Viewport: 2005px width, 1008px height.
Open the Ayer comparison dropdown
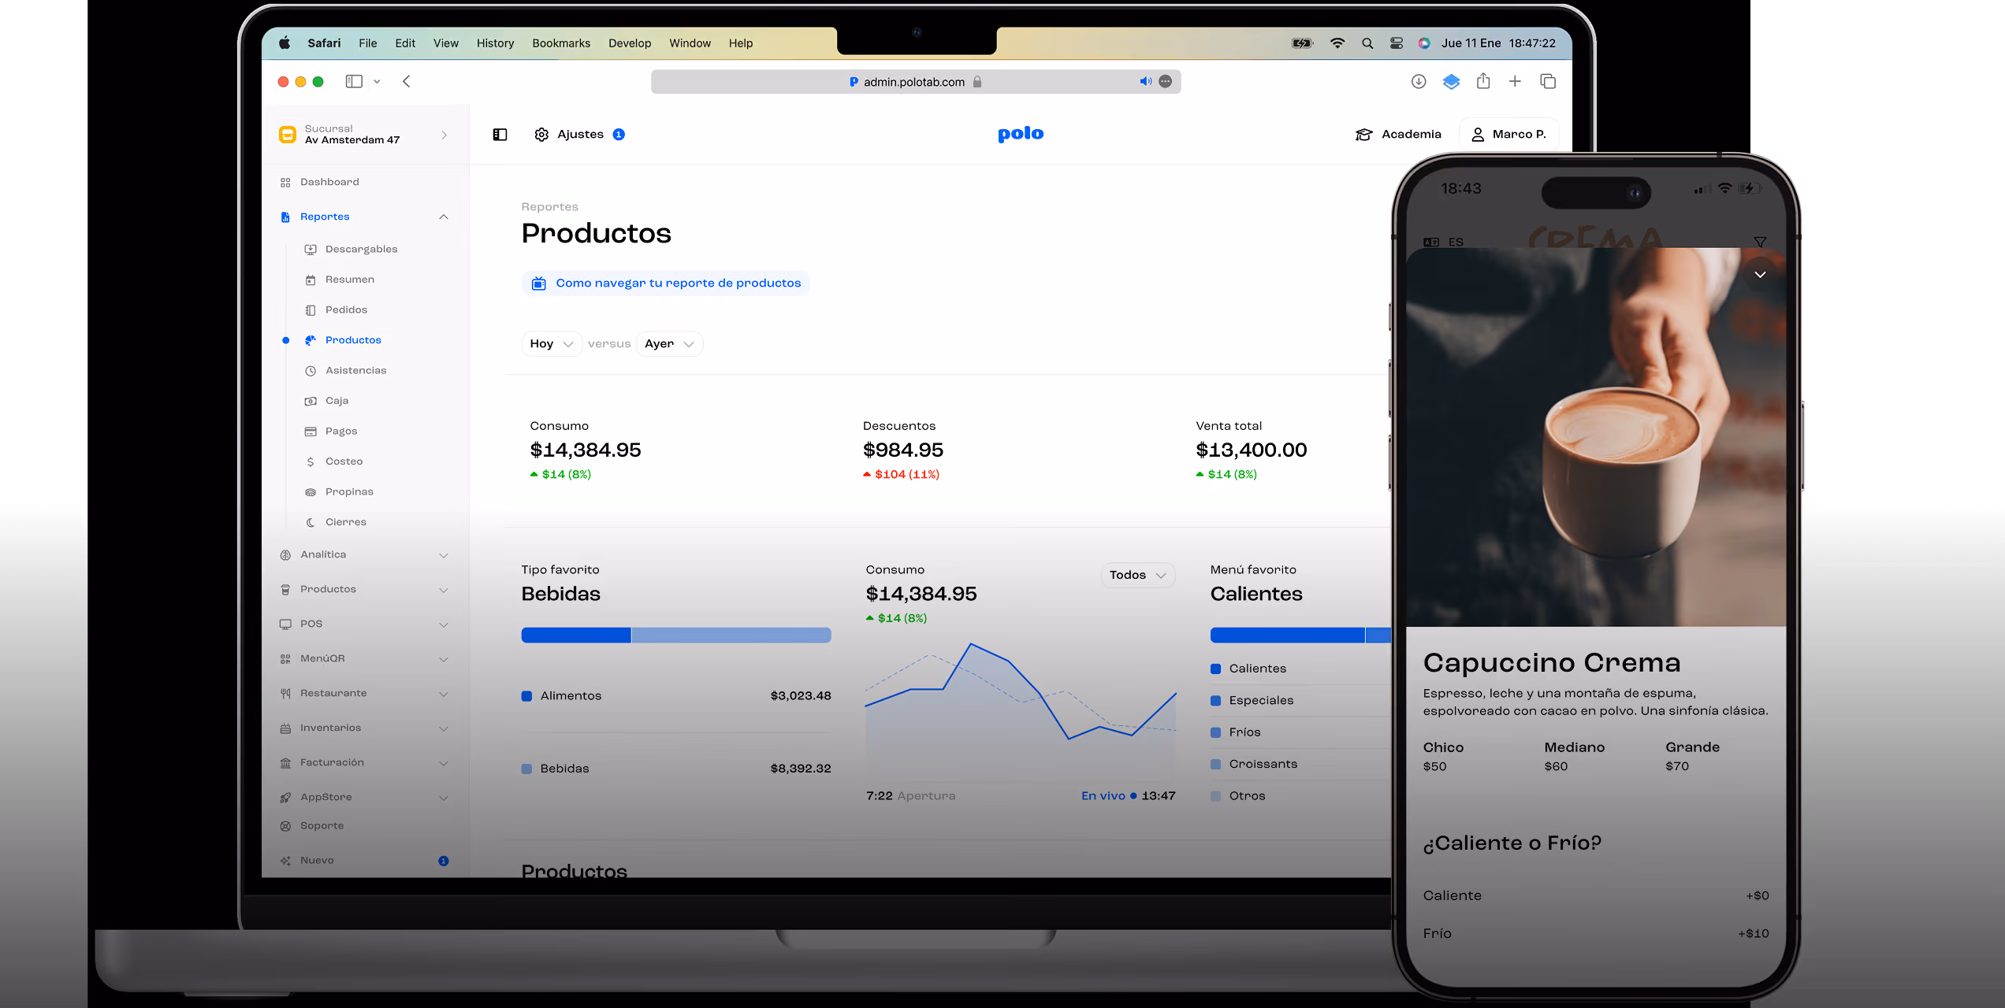[x=669, y=344]
